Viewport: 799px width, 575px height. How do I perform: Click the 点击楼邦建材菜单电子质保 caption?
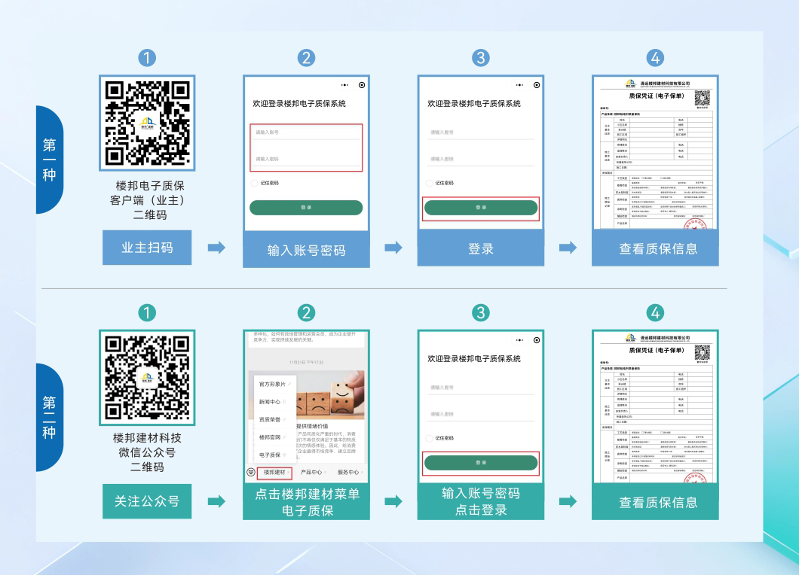pyautogui.click(x=306, y=502)
